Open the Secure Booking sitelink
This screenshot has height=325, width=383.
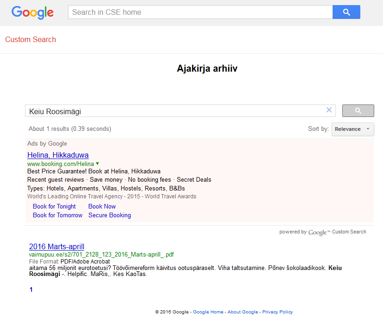point(110,215)
